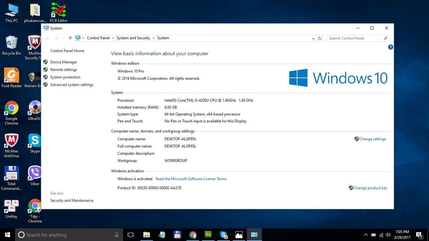Open the Windows Start menu
This screenshot has width=429, height=241.
pos(8,235)
